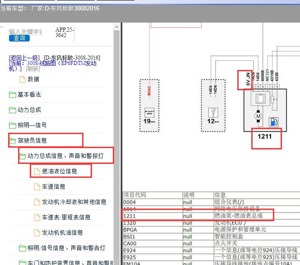Click the red B04C wire label
The height and width of the screenshot is (265, 300).
pyautogui.click(x=149, y=91)
